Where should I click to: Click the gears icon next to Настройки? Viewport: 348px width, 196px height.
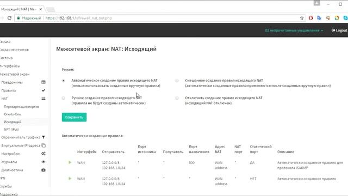(43, 154)
